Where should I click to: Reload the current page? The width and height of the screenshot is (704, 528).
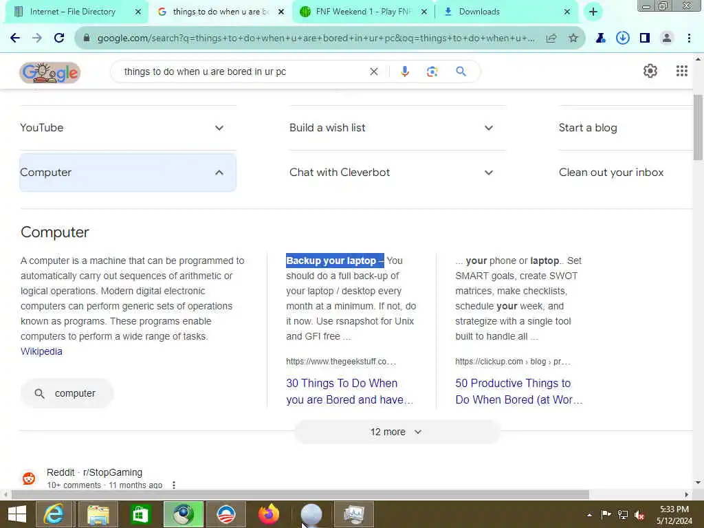[x=59, y=38]
